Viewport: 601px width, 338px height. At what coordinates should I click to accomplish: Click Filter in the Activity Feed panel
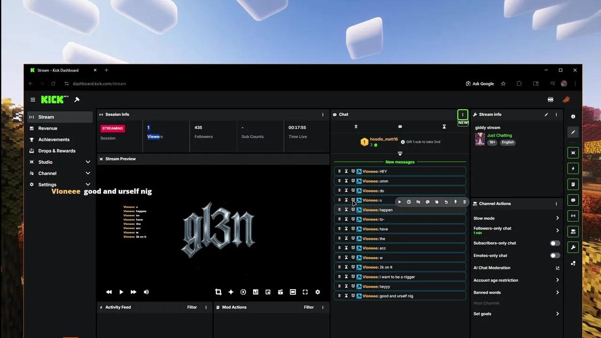pyautogui.click(x=192, y=307)
